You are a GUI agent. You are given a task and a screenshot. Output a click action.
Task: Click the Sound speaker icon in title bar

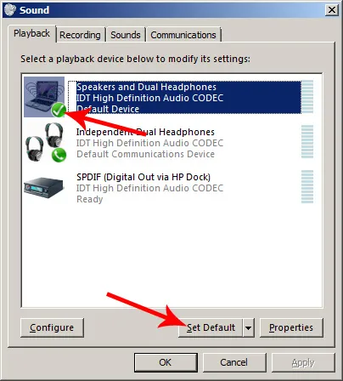10,10
